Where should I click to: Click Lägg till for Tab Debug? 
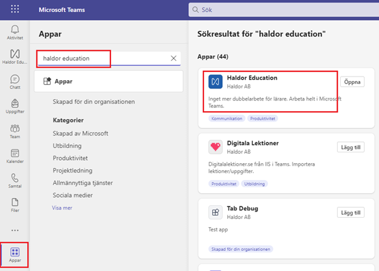(x=351, y=213)
